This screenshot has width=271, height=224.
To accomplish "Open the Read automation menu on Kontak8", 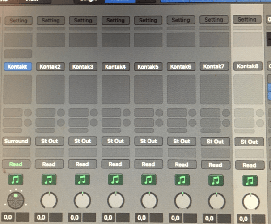I will 250,165.
